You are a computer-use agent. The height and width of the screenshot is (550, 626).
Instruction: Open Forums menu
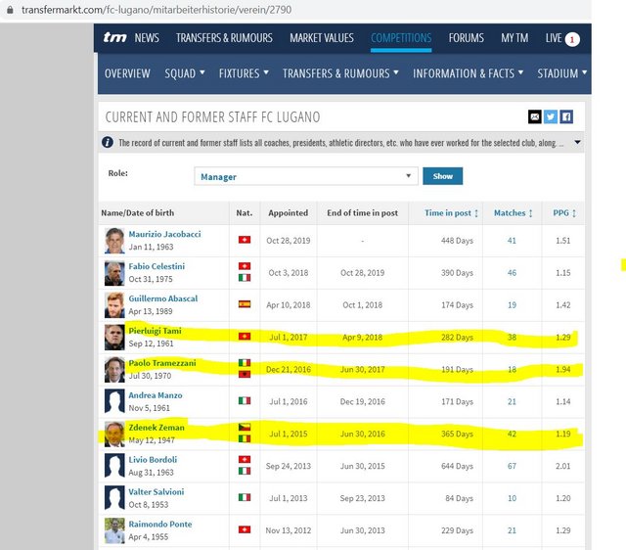466,38
